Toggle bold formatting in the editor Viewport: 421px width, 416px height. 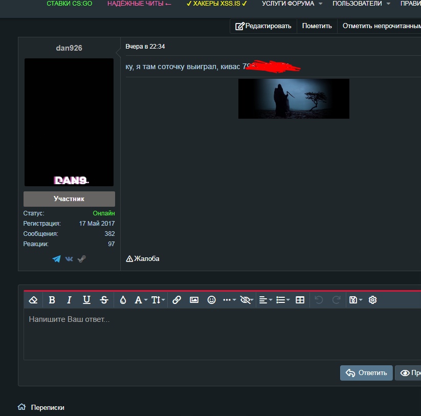point(52,300)
